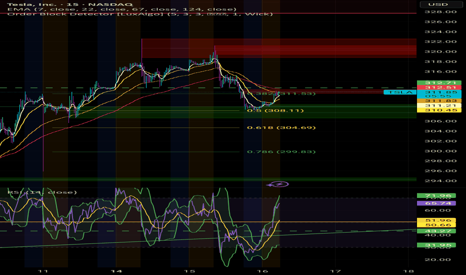Screen dimensions: 466x275
Task: Click the 328.00 price axis tick
Action: click(x=440, y=12)
